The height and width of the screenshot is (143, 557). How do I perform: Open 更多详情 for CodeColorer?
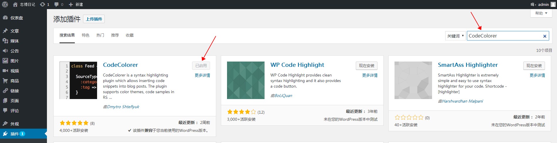(202, 75)
